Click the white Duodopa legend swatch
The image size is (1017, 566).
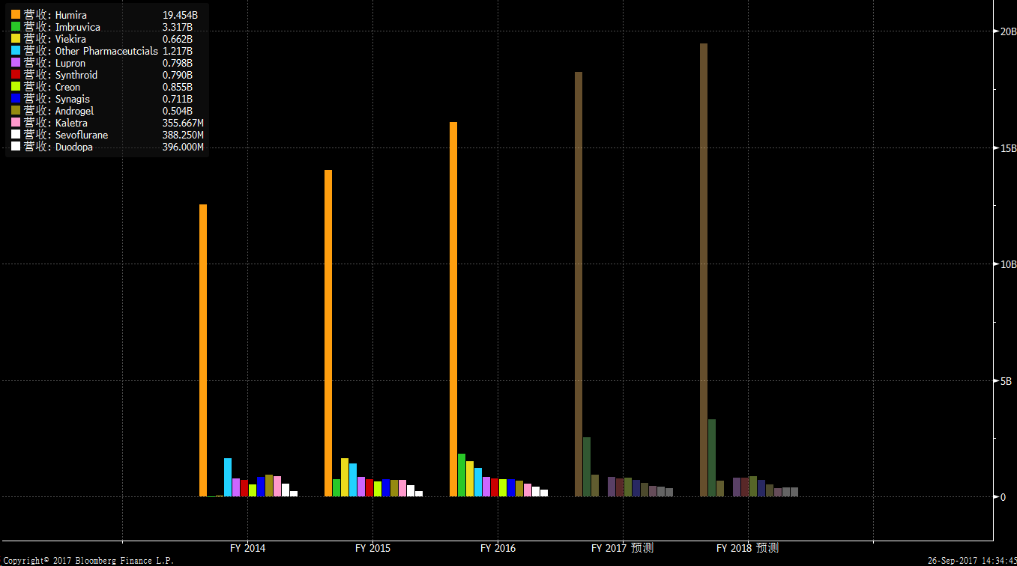pyautogui.click(x=16, y=147)
